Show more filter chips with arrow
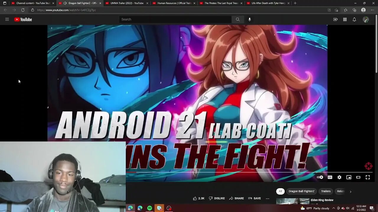The height and width of the screenshot is (212, 378). point(351,191)
